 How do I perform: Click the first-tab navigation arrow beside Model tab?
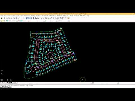coord(1,83)
